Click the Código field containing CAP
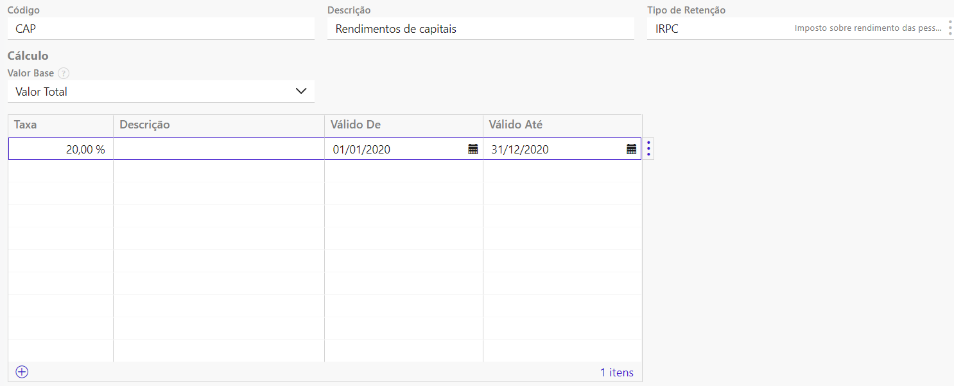 click(160, 29)
